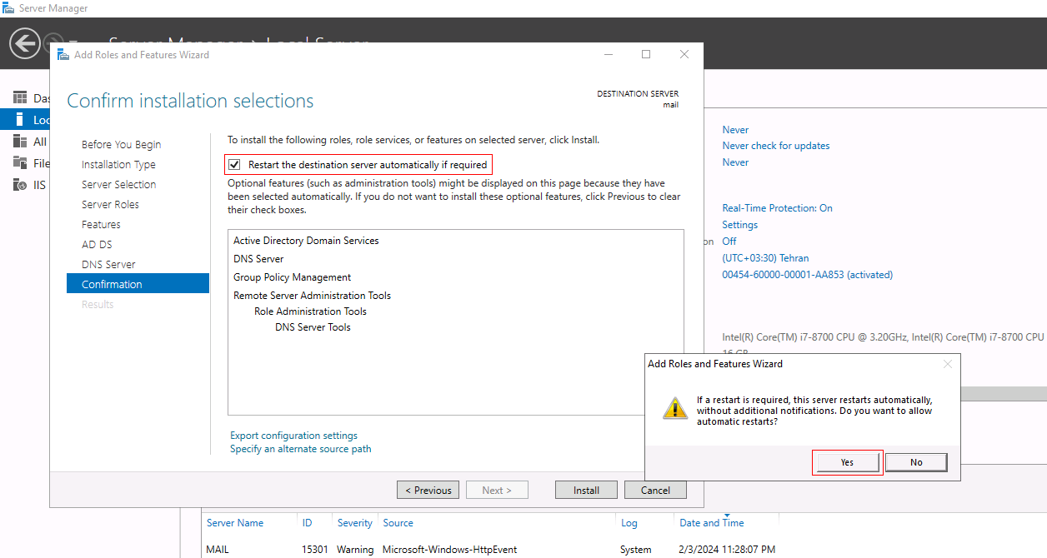Viewport: 1047px width, 558px height.
Task: Click the Server Manager title bar icon
Action: 8,8
